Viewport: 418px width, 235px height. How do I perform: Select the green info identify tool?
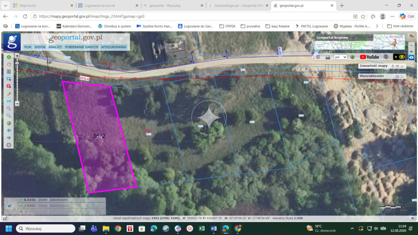9,57
